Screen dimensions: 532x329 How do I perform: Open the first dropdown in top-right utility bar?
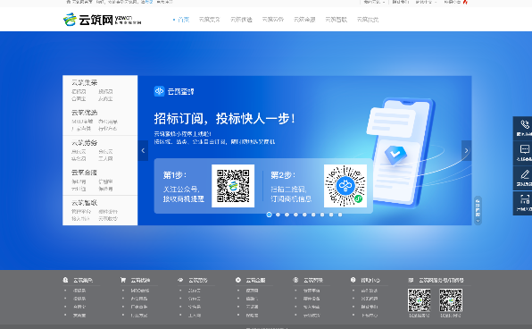coord(374,2)
